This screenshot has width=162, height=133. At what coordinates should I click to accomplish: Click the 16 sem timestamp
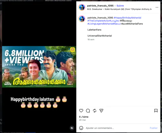(91, 40)
